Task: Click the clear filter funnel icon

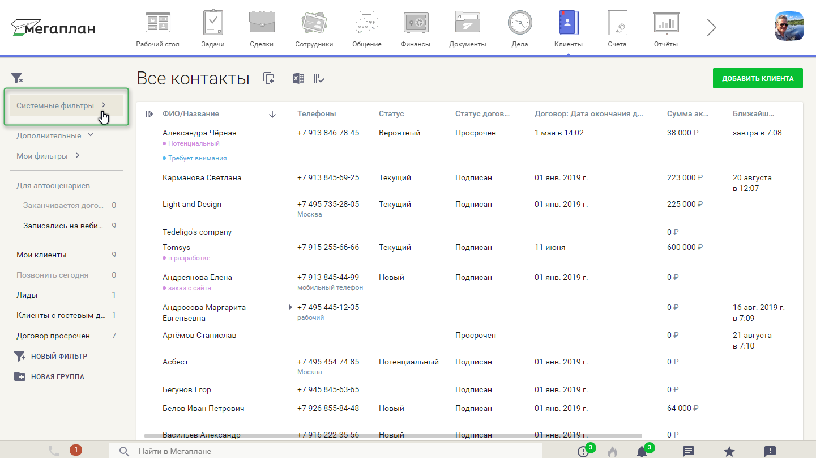Action: pos(17,78)
